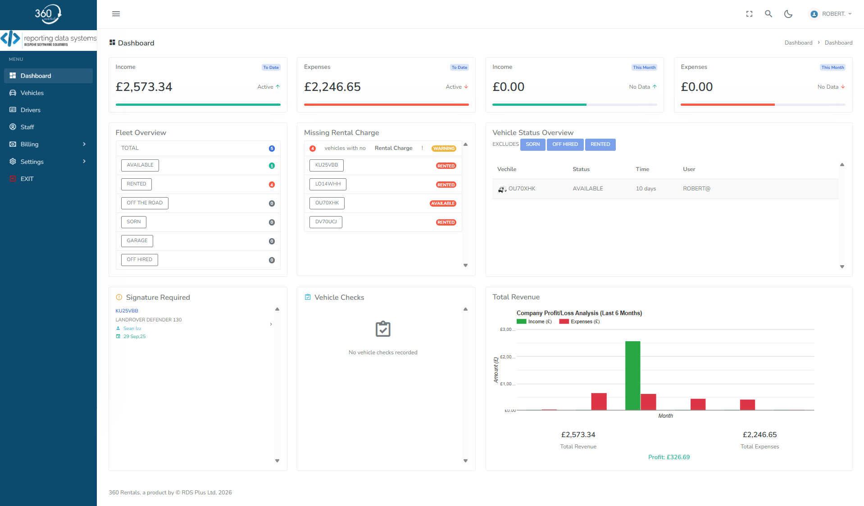Open the Sean Izz signature entry chevron
The width and height of the screenshot is (864, 506).
pos(271,324)
